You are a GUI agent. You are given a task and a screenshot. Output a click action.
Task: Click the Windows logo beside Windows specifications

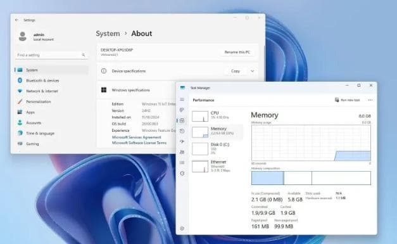pyautogui.click(x=104, y=90)
